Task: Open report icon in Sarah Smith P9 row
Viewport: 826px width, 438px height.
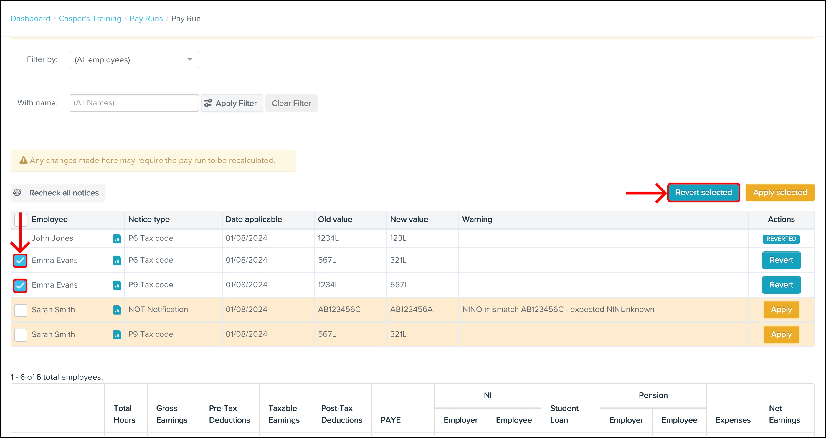Action: tap(117, 334)
